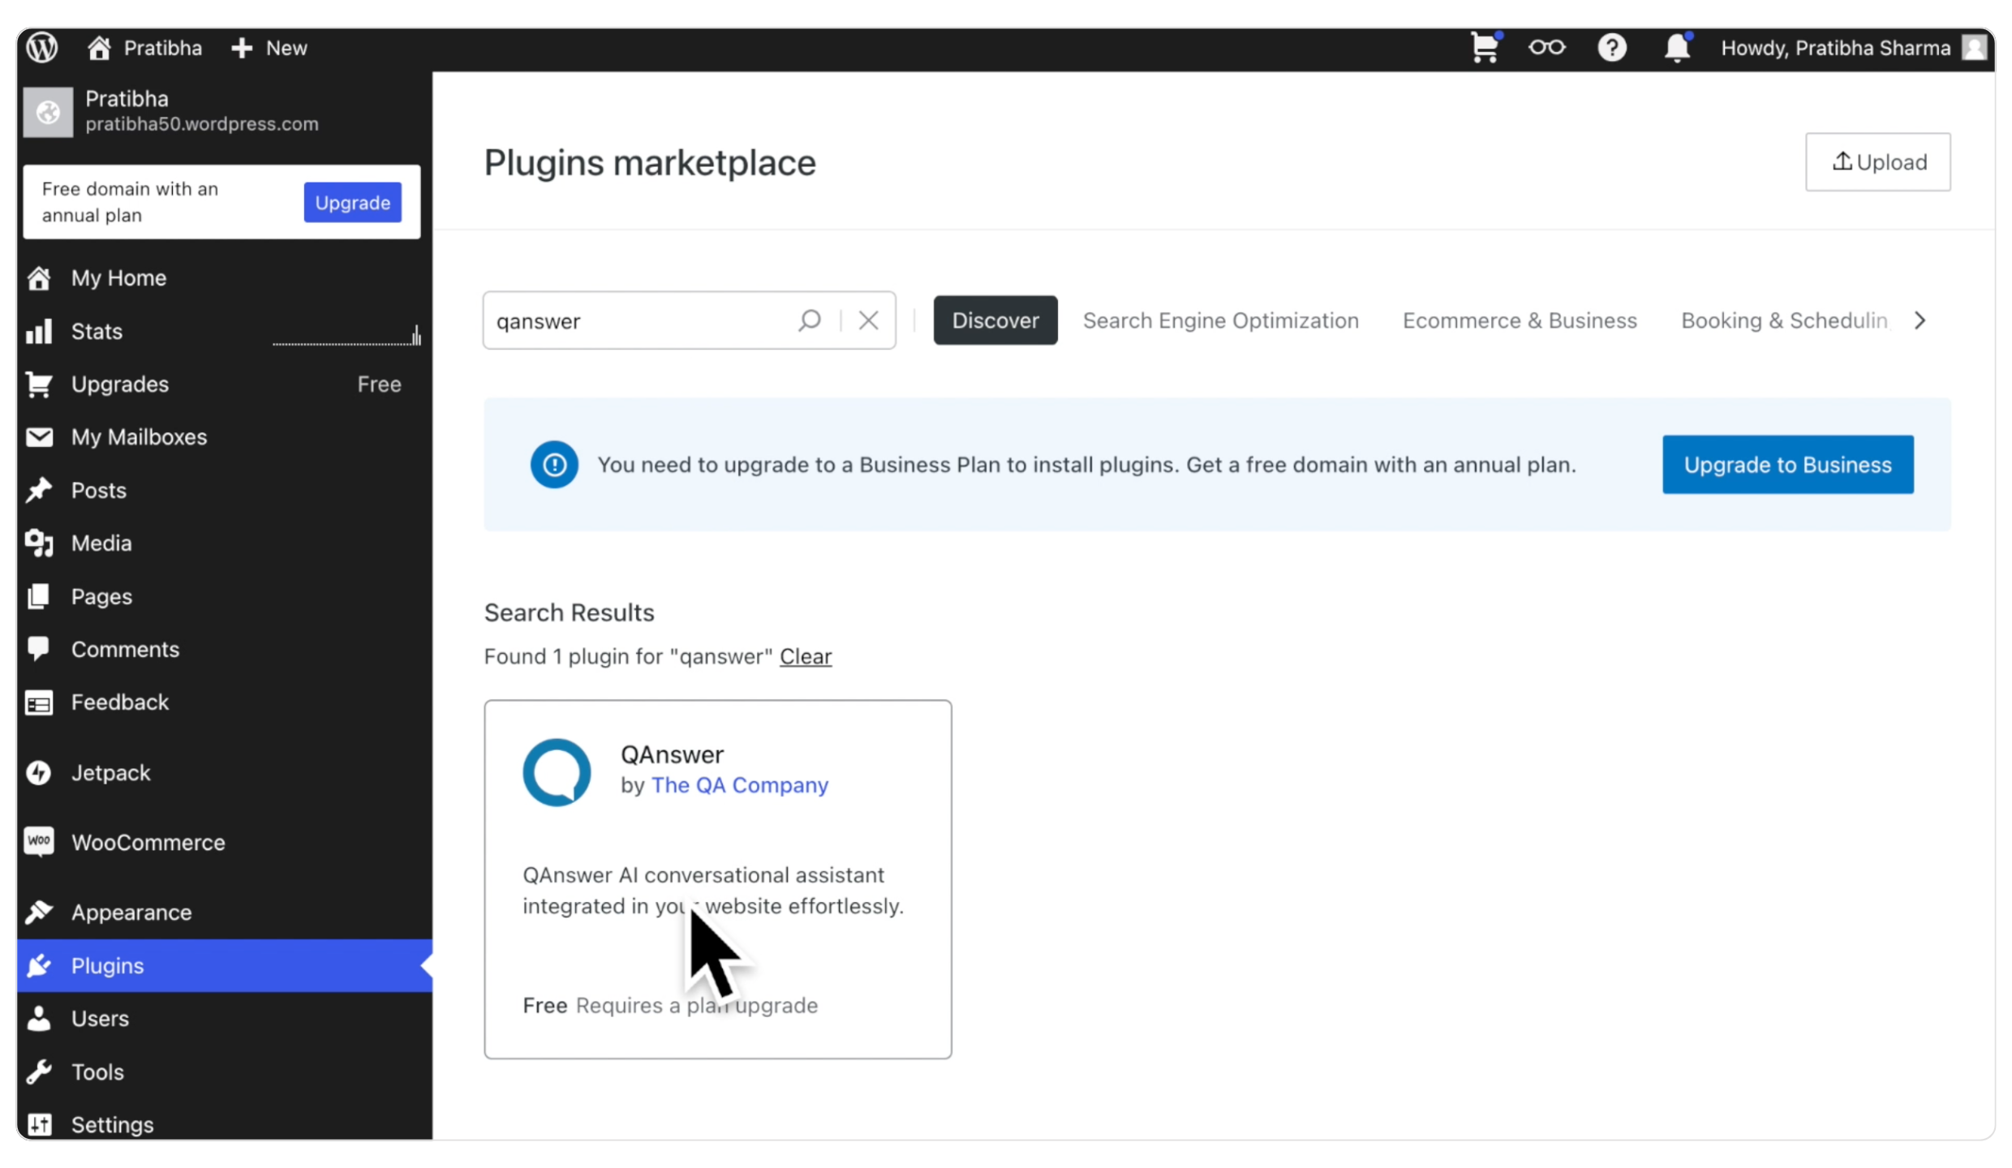Open the Reader glasses icon

pos(1546,47)
